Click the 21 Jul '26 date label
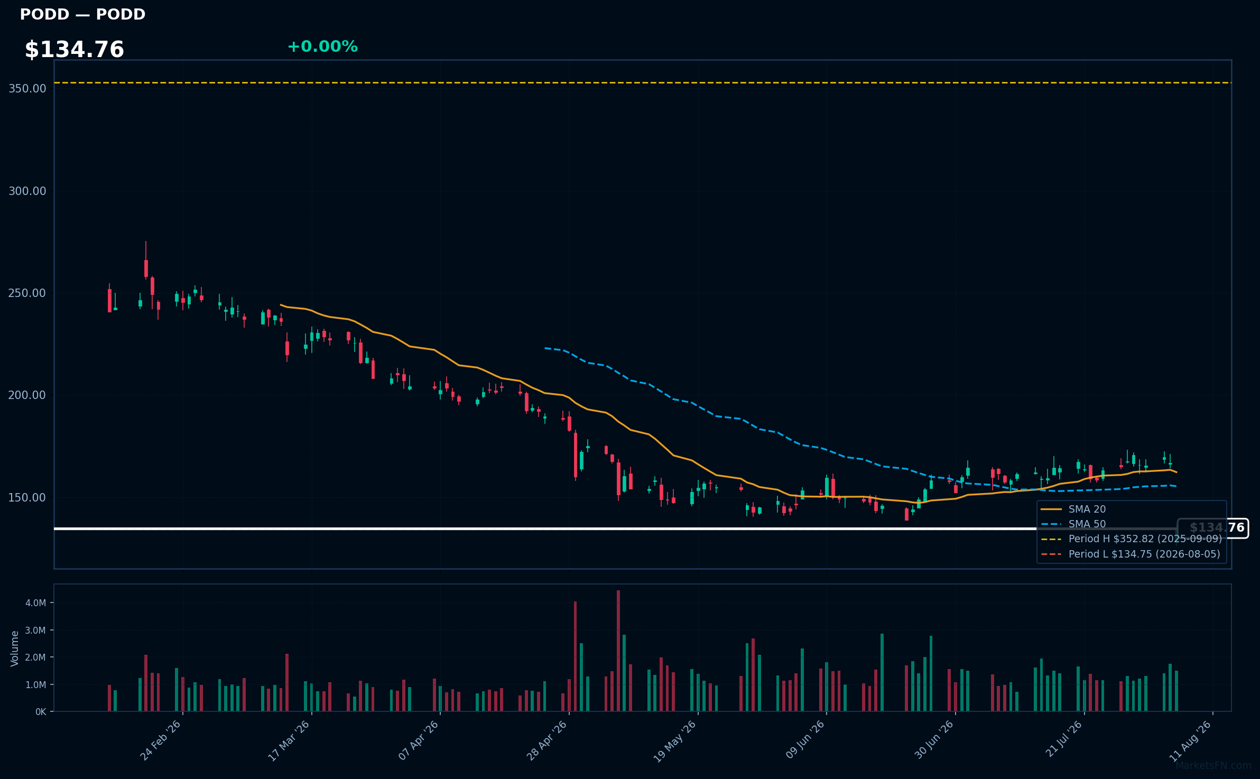 tap(1063, 739)
